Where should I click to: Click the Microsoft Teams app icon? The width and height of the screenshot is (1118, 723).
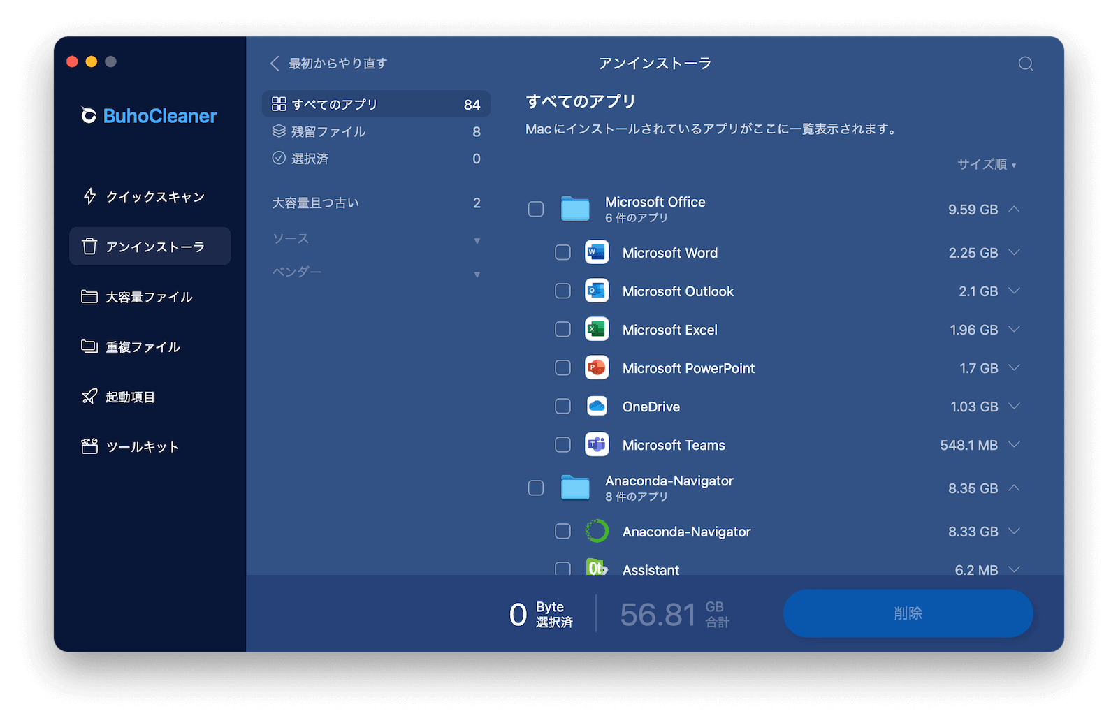[597, 444]
